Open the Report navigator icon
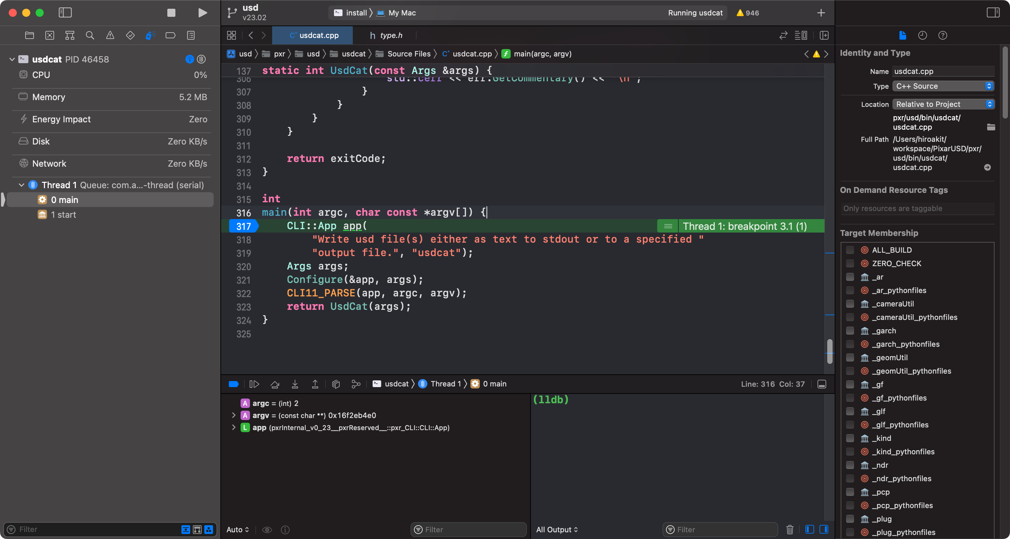 pos(191,35)
